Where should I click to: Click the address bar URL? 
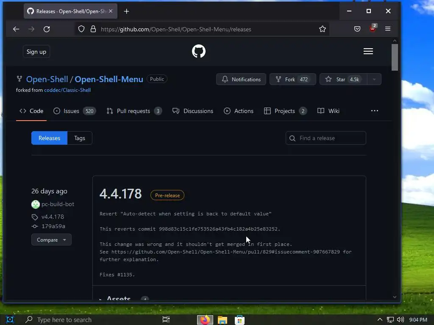(x=176, y=29)
